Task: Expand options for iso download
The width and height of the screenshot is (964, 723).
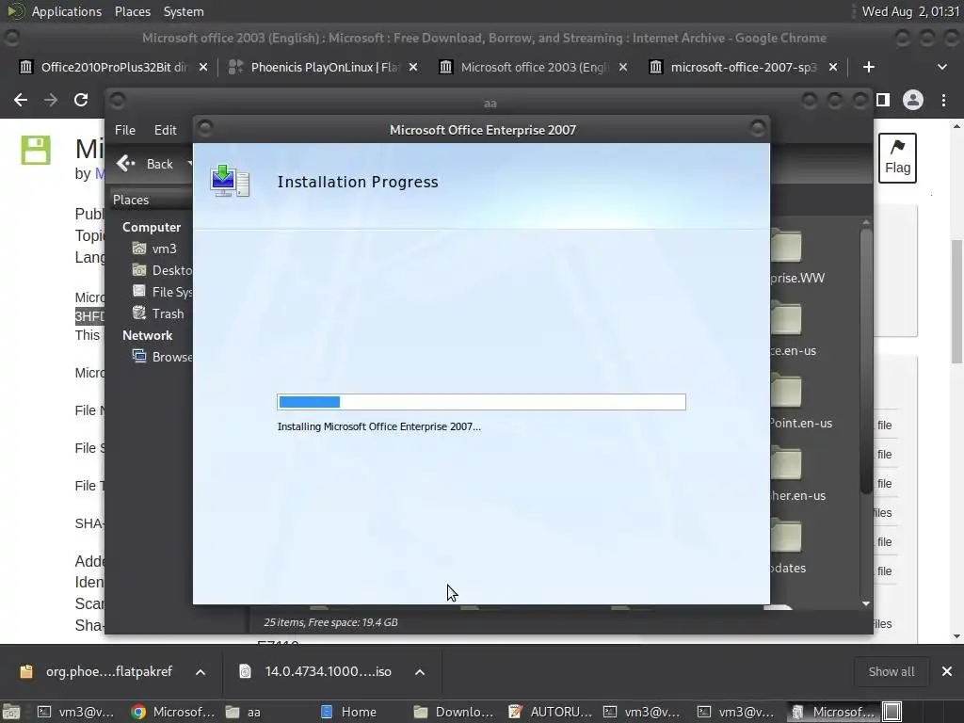Action: pyautogui.click(x=420, y=672)
